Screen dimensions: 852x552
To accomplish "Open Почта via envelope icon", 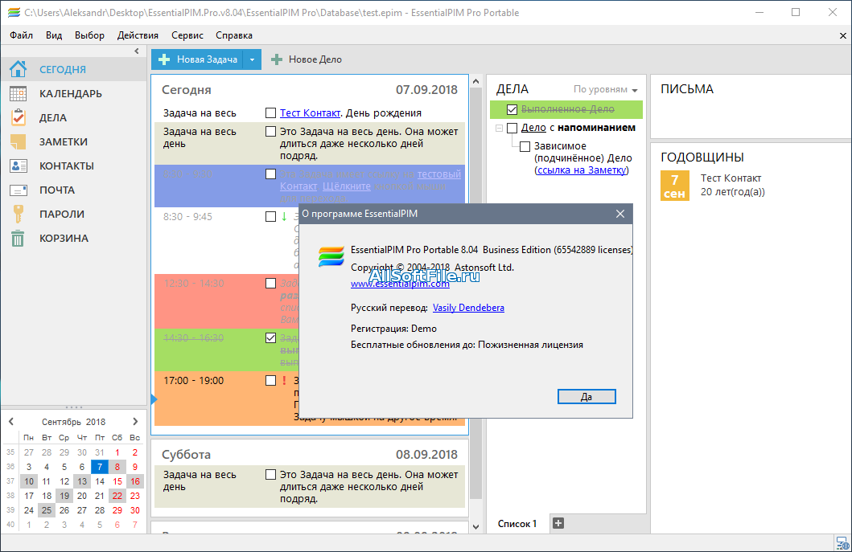I will pyautogui.click(x=18, y=190).
